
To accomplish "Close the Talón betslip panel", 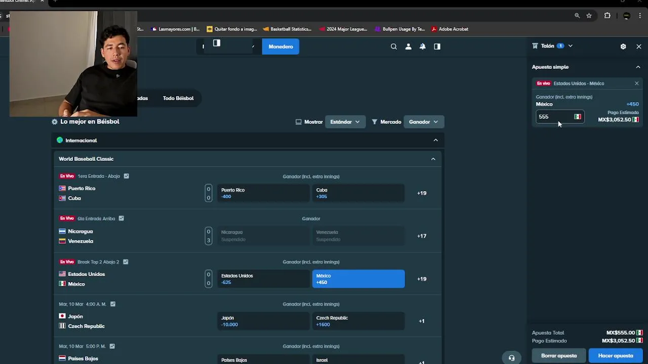I will pos(639,47).
